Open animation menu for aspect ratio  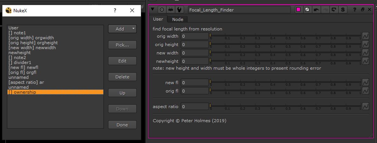(x=366, y=106)
